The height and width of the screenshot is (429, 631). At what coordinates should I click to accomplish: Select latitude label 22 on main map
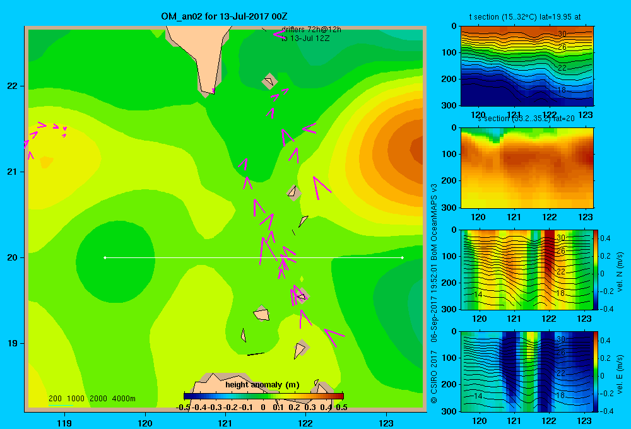(13, 86)
